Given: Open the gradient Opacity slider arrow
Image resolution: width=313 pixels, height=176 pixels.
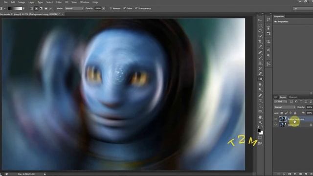Looking at the screenshot, I should [x=103, y=9].
